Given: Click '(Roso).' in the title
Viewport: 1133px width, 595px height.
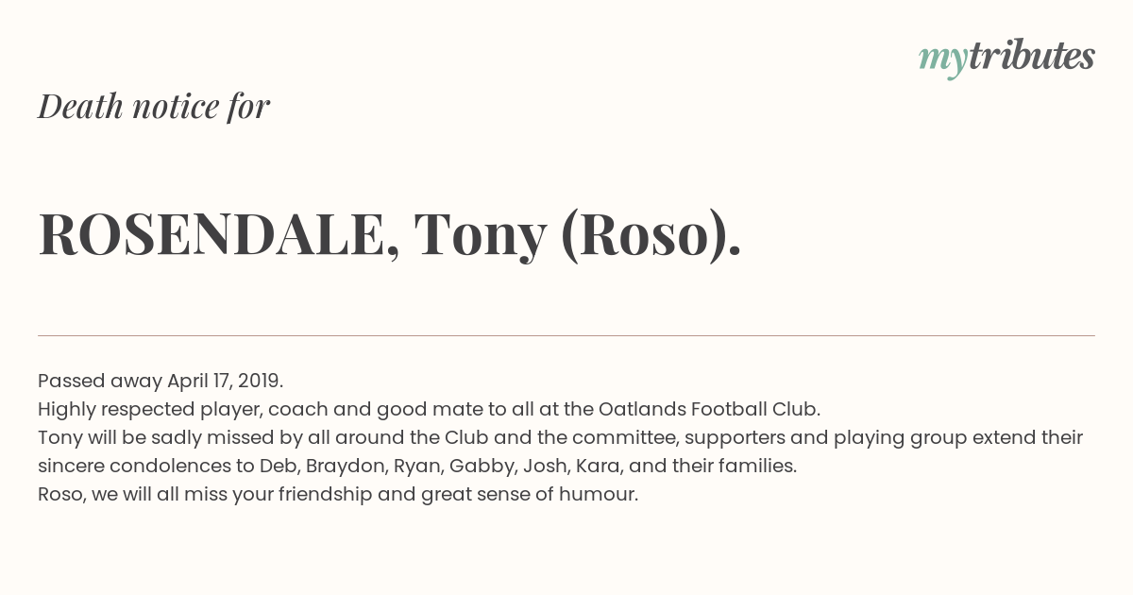Looking at the screenshot, I should 651,235.
